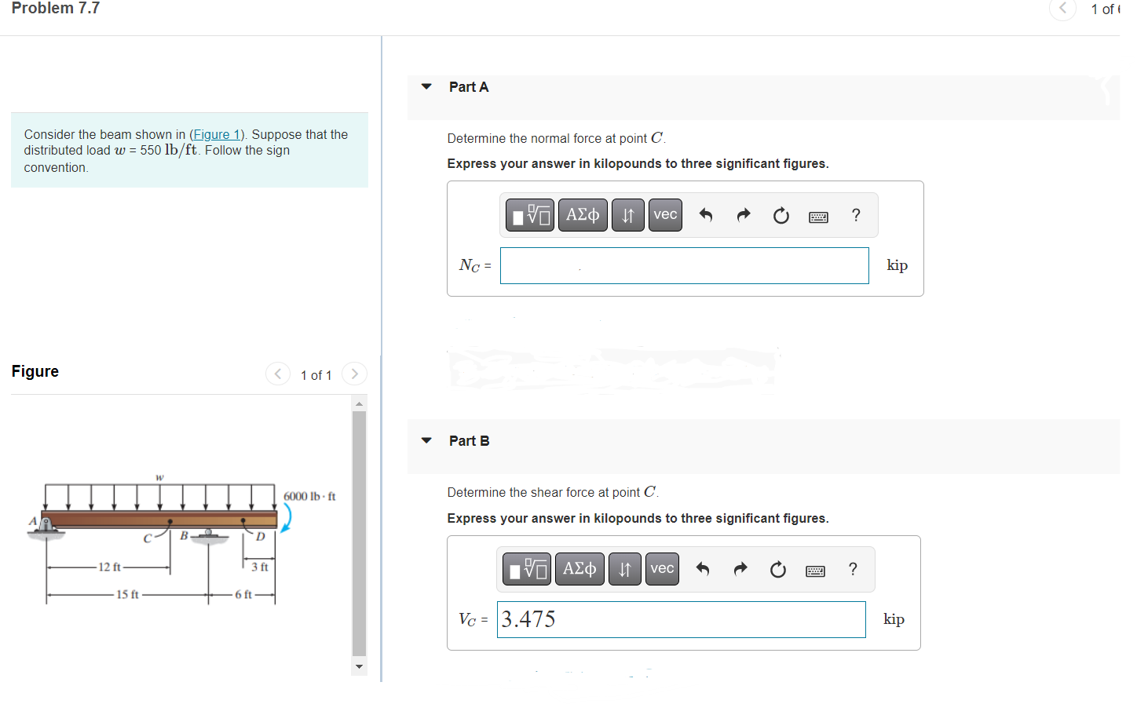The width and height of the screenshot is (1137, 704).
Task: Click figure scrollbar down arrow
Action: click(x=359, y=666)
